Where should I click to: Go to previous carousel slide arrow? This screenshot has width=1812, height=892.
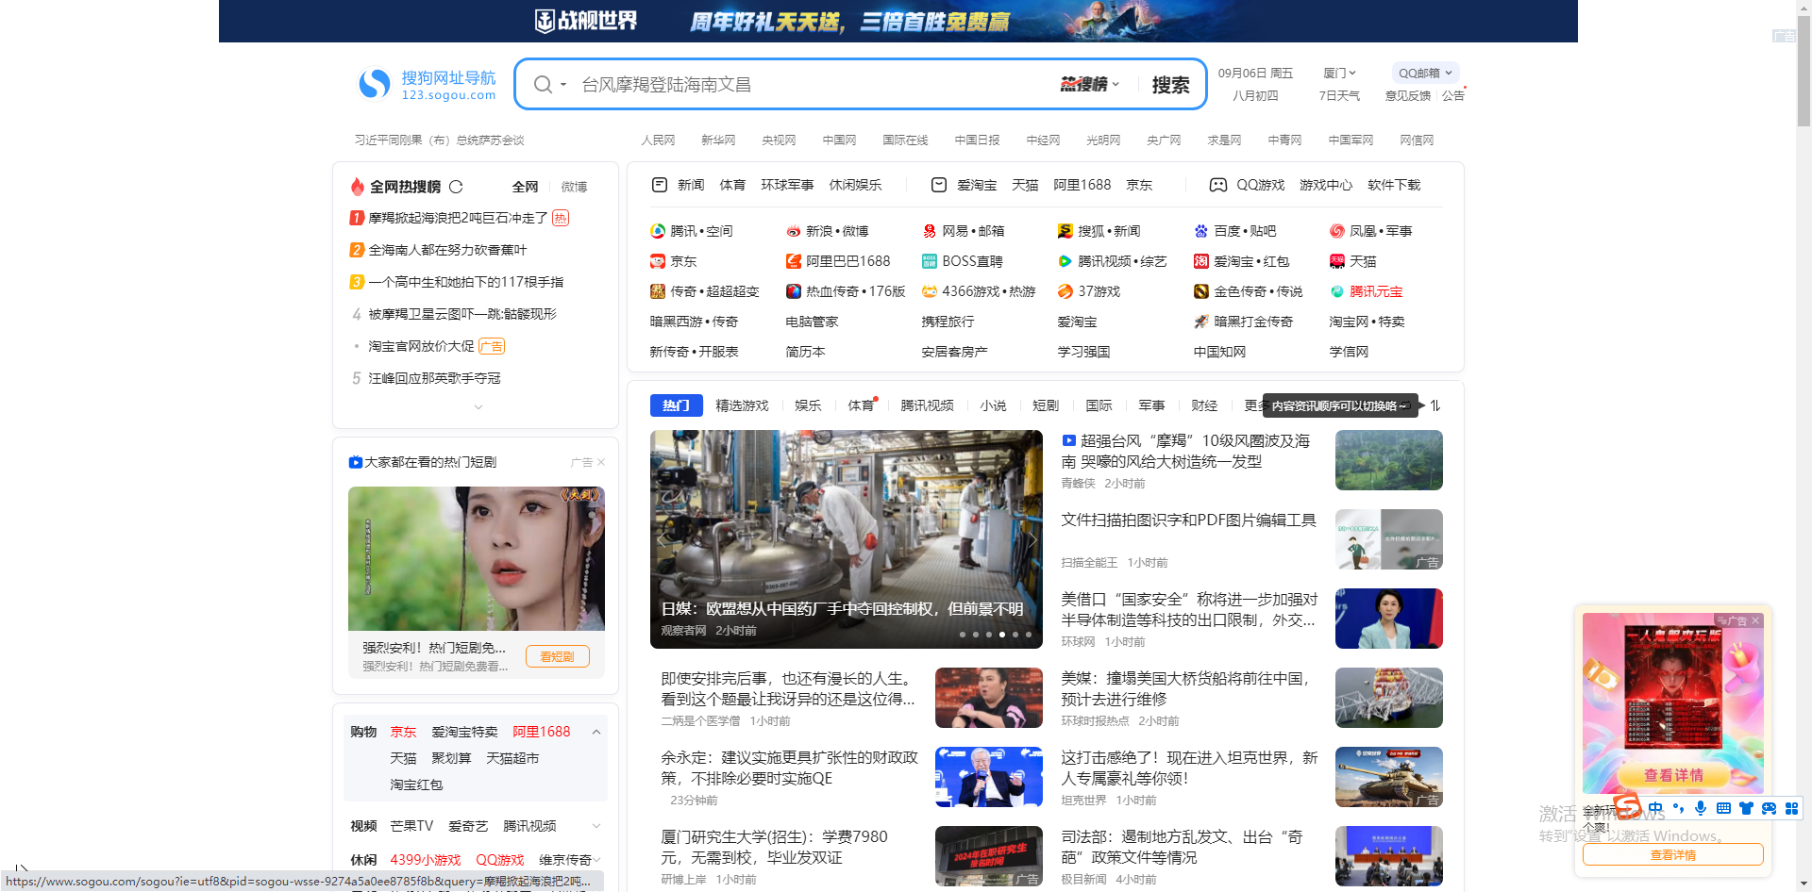point(662,539)
